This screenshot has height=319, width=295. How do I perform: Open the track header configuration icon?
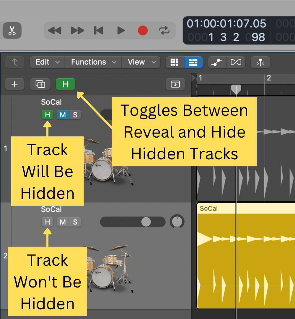tap(175, 84)
